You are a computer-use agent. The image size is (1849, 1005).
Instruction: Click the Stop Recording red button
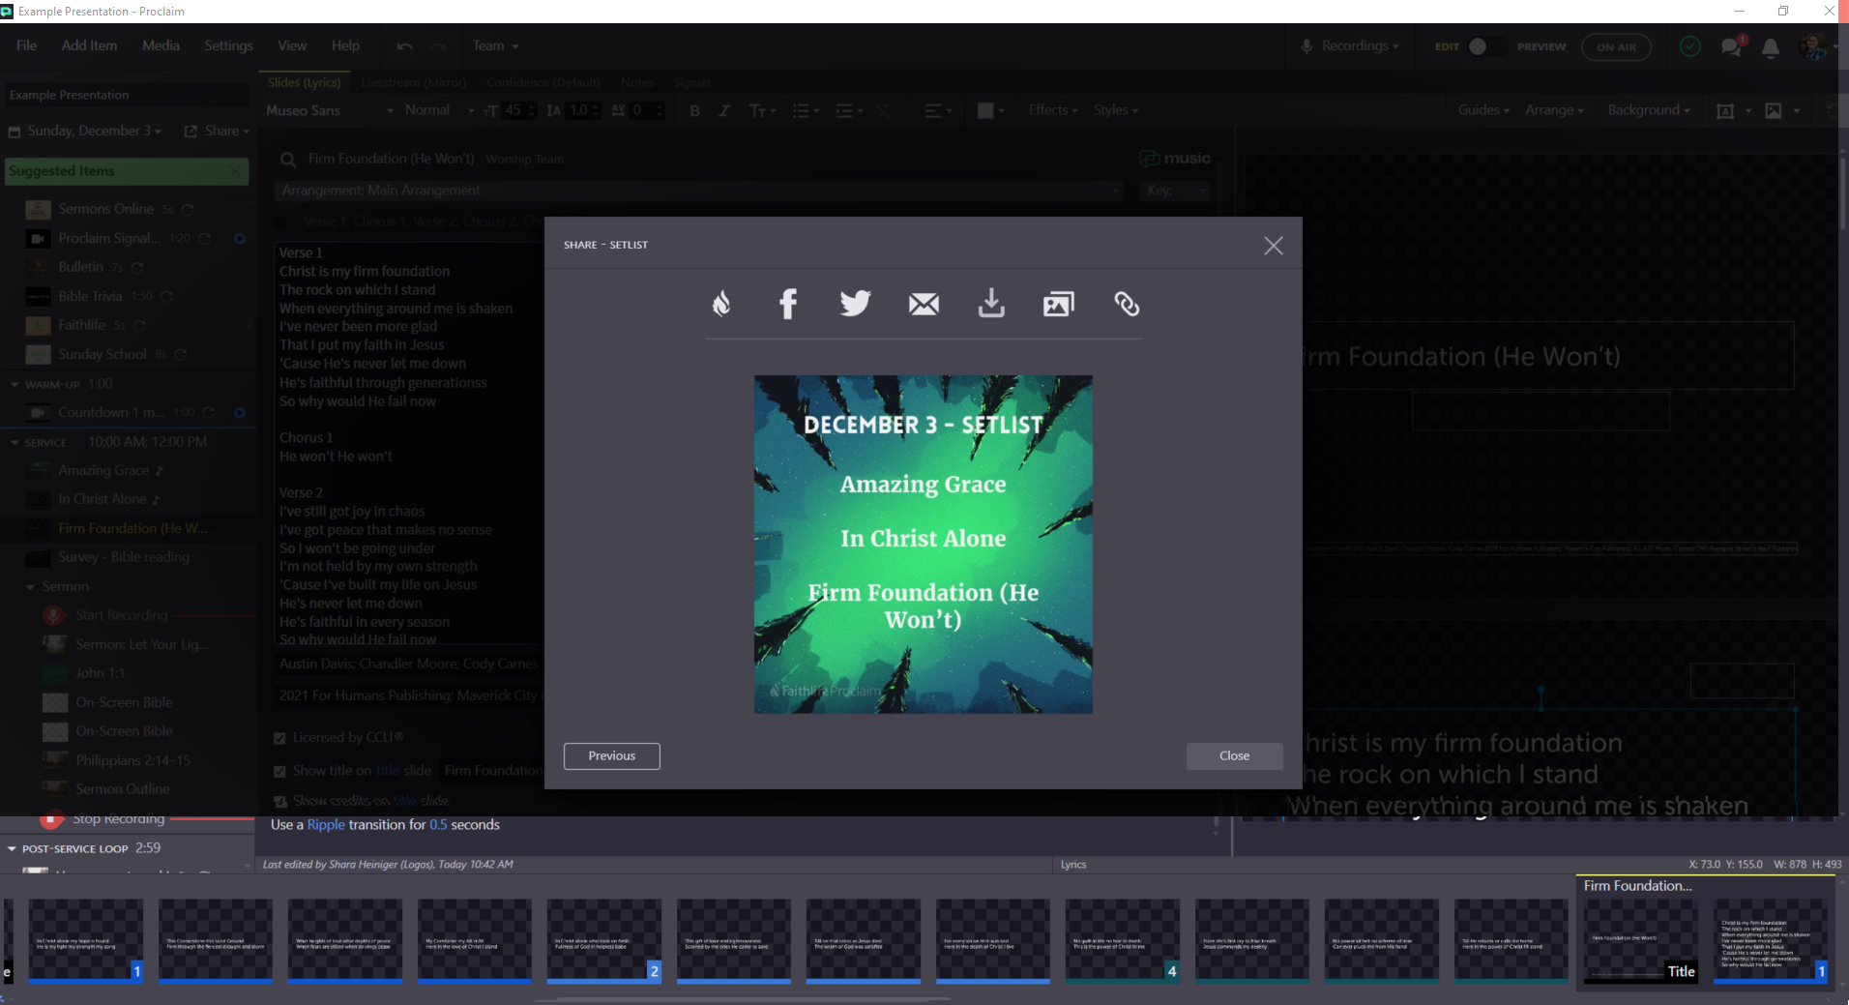(x=52, y=820)
